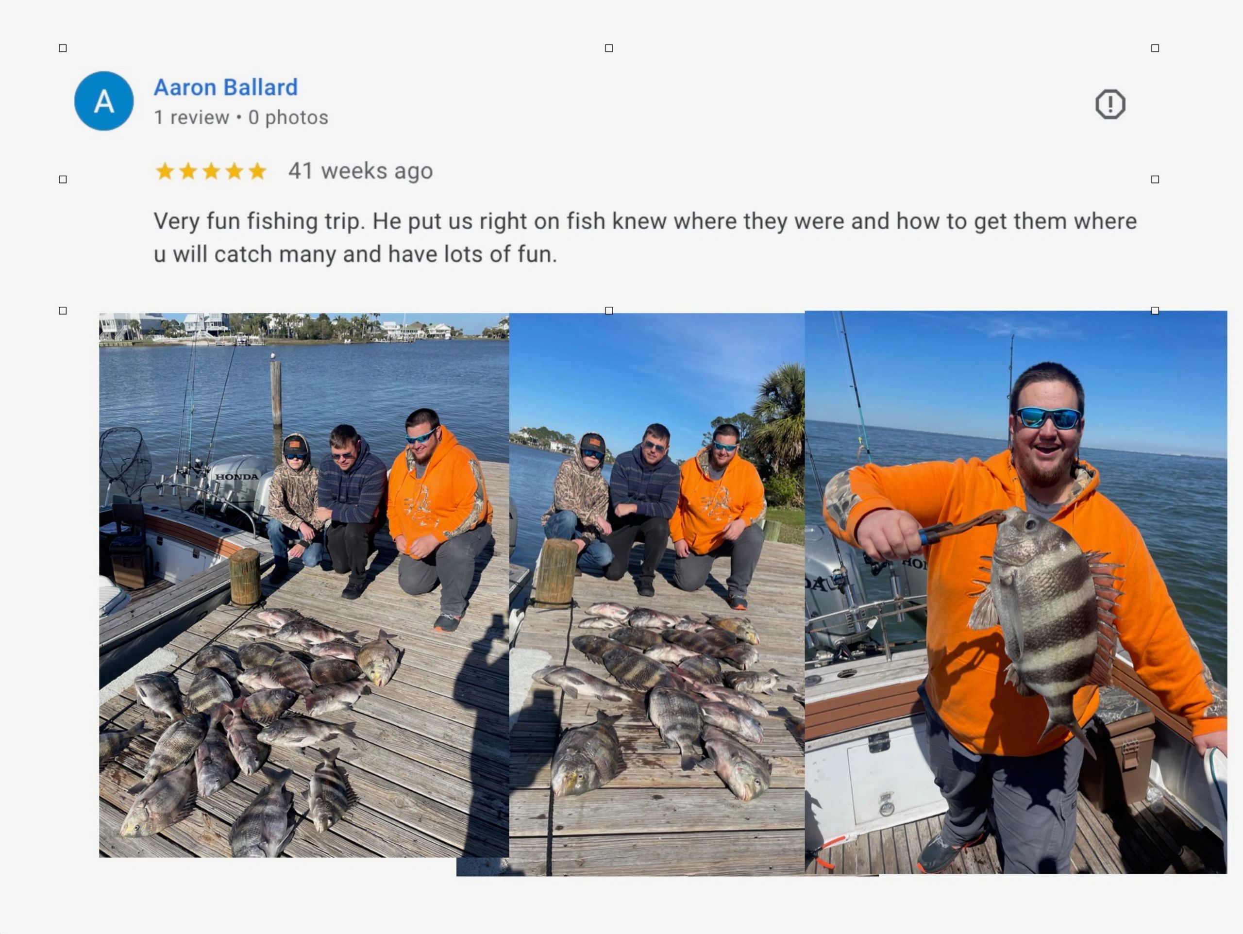Grab the bottom-right corner selection handle

click(1155, 311)
